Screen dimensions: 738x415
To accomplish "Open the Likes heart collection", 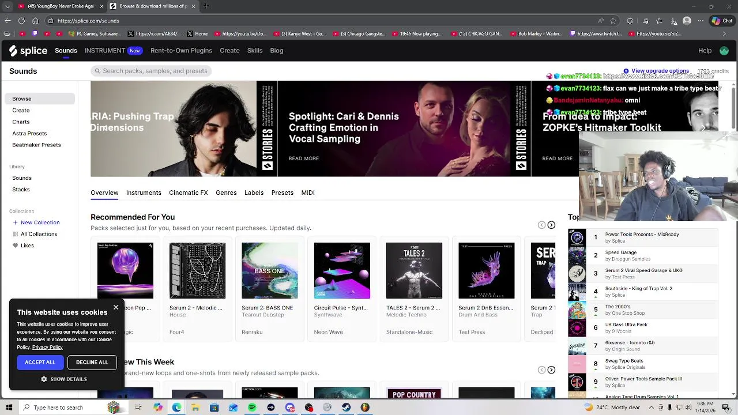I will 24,246.
